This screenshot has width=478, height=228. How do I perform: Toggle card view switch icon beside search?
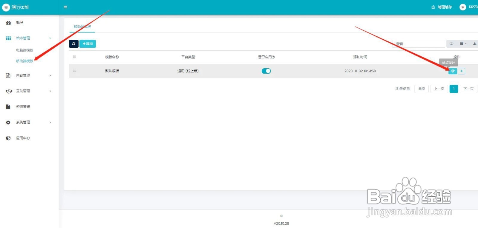click(x=451, y=44)
